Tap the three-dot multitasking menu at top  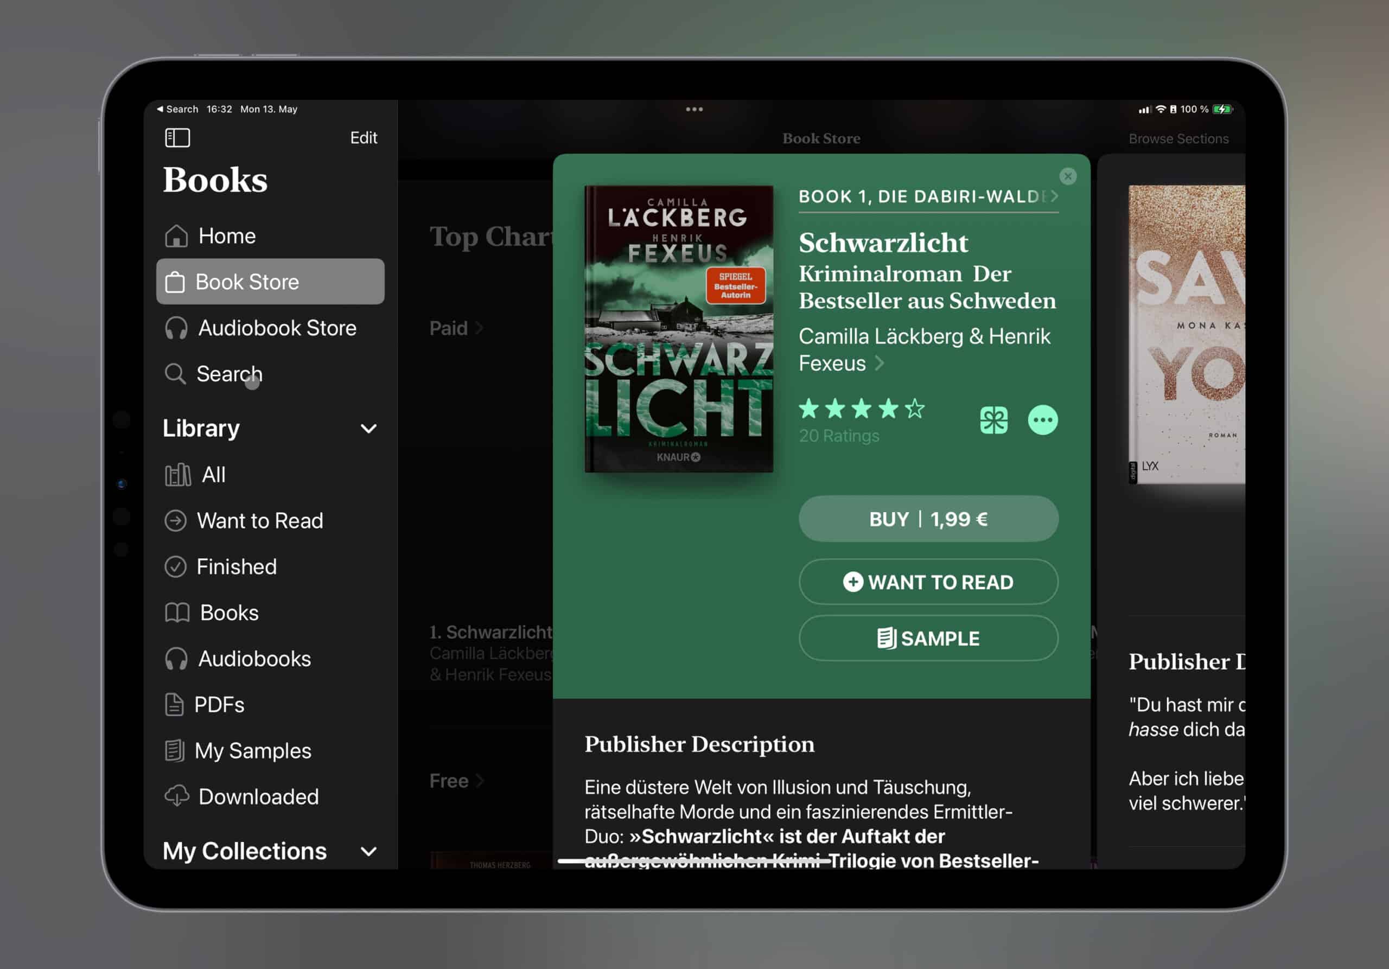point(694,110)
